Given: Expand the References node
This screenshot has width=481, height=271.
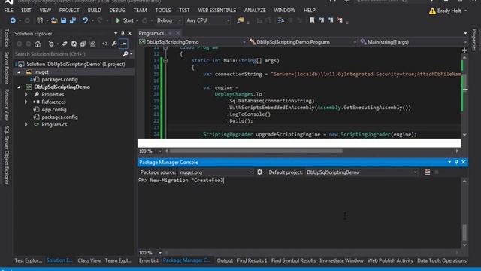Looking at the screenshot, I should click(26, 102).
